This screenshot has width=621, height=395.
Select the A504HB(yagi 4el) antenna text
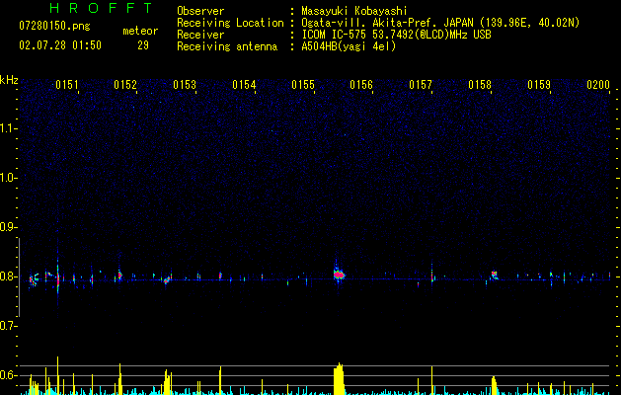point(349,46)
